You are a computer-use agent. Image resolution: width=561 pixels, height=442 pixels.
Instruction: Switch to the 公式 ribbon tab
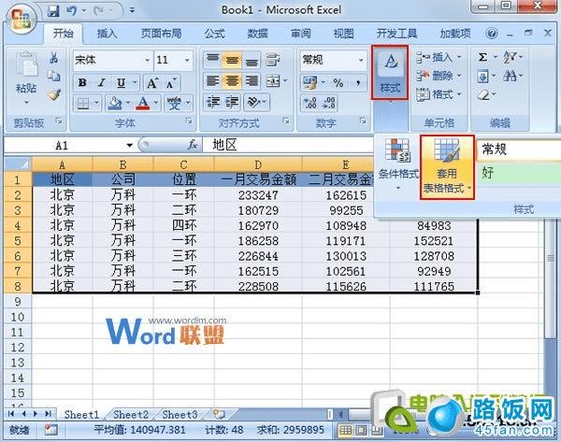point(214,34)
